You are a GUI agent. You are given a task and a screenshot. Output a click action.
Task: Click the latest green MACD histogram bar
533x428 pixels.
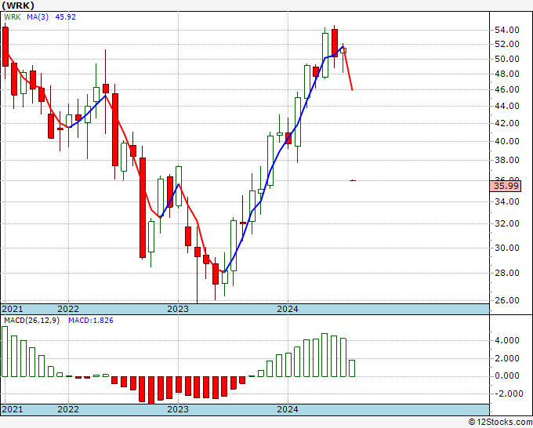pos(352,368)
